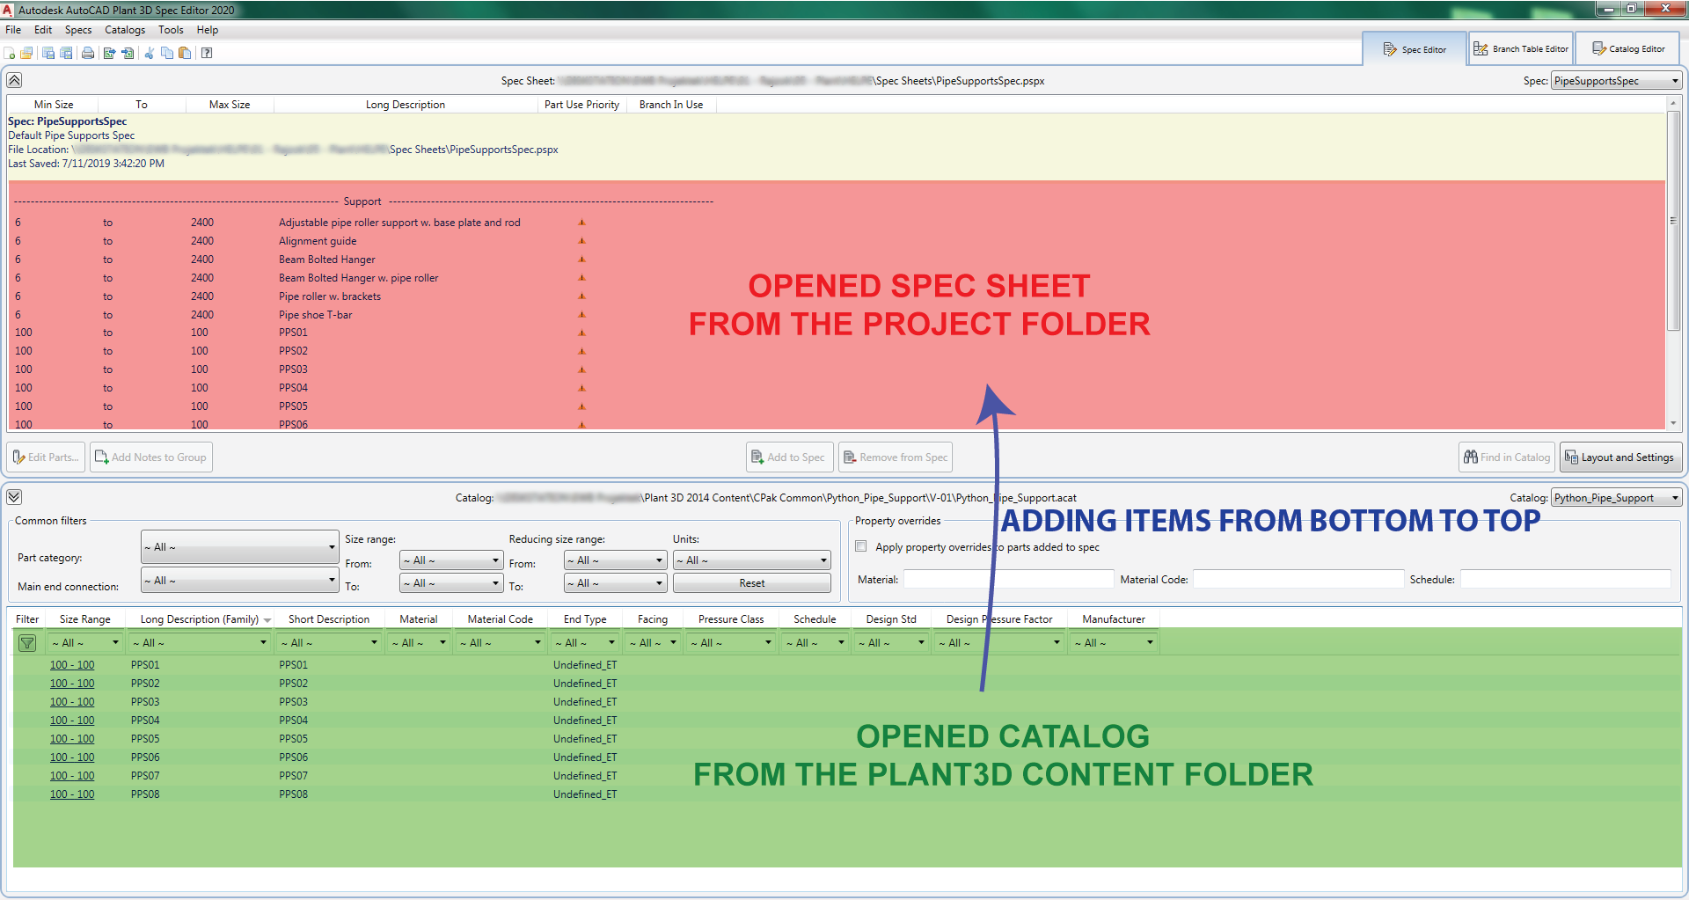The image size is (1689, 900).
Task: Click the Remove from Spec button
Action: (x=896, y=457)
